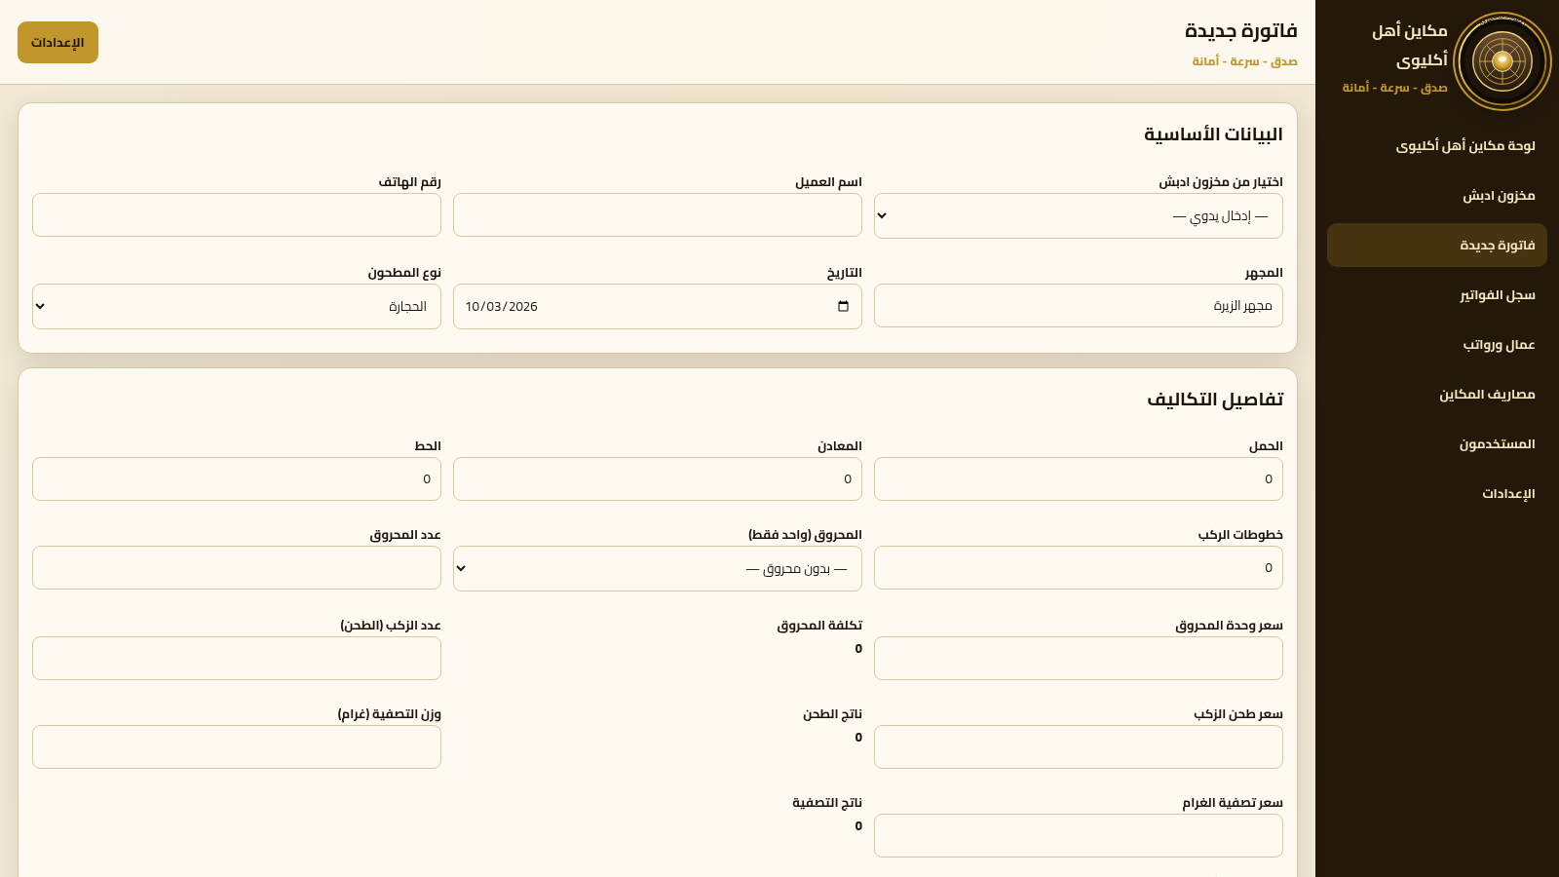Screen dimensions: 1559x877
Task: Click the ناتج الطحن label
Action: click(832, 714)
